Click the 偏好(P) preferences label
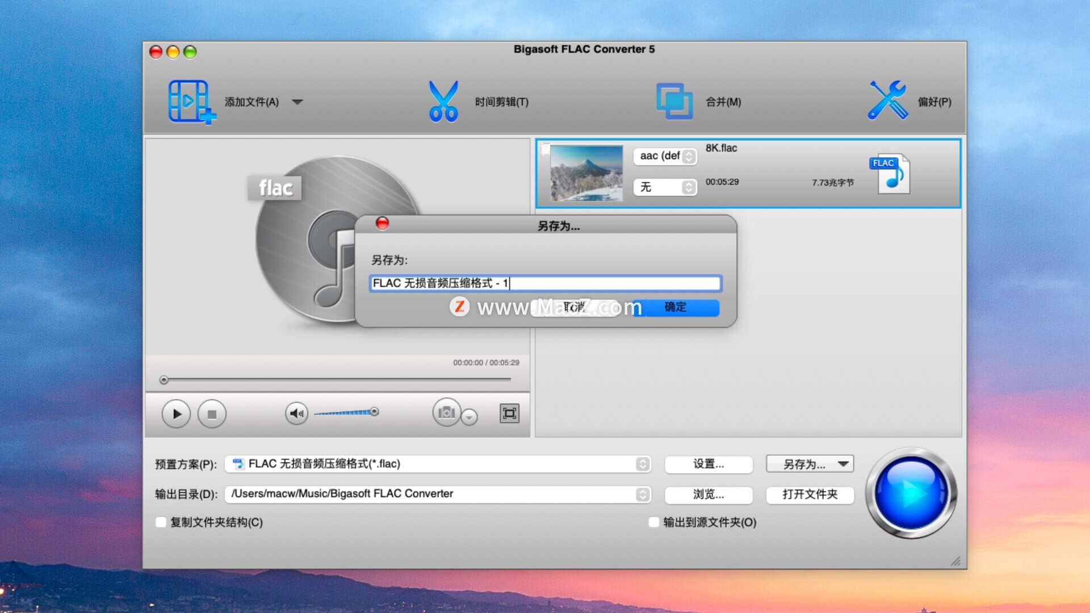Screen dimensions: 1090x613 934,102
